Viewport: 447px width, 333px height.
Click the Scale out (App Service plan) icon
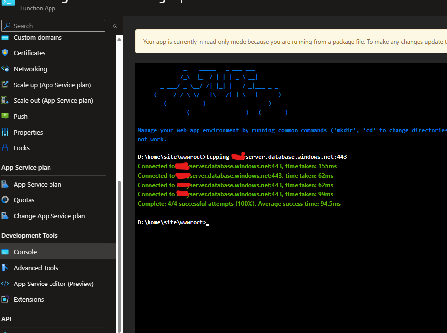6,100
